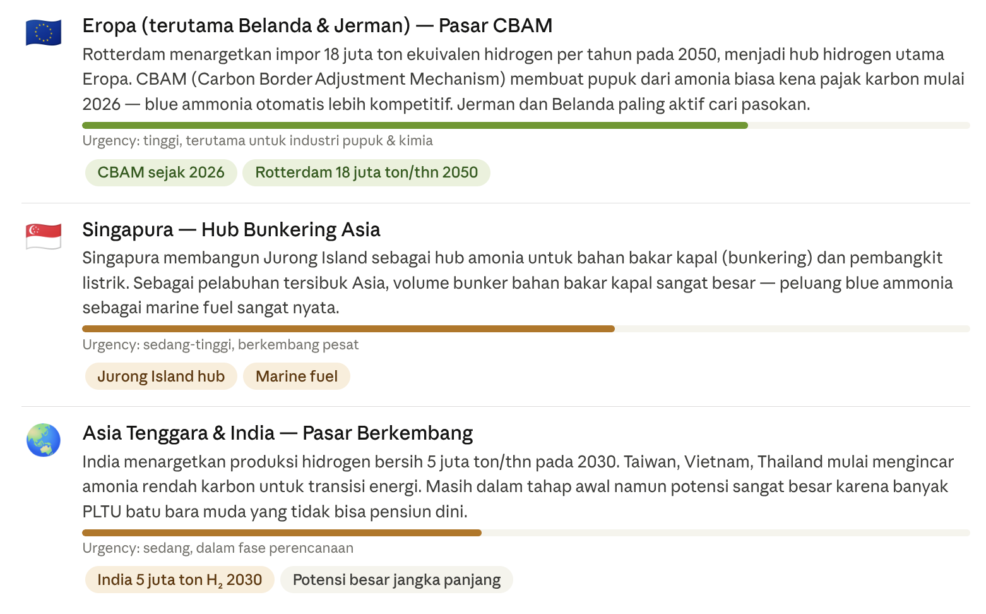Select the 'CBAM sejak 2026' tag
Image resolution: width=986 pixels, height=614 pixels.
pos(161,172)
